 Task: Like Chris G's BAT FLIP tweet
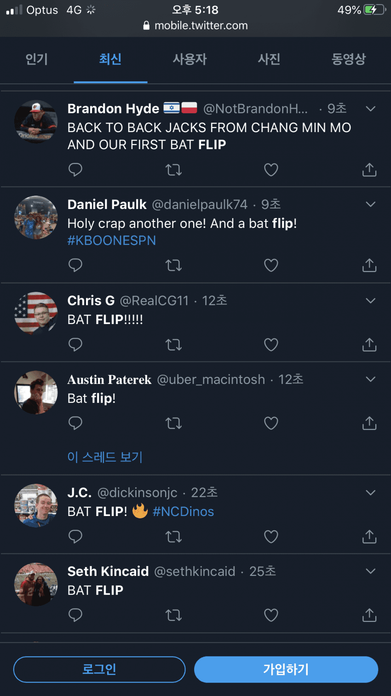point(271,345)
